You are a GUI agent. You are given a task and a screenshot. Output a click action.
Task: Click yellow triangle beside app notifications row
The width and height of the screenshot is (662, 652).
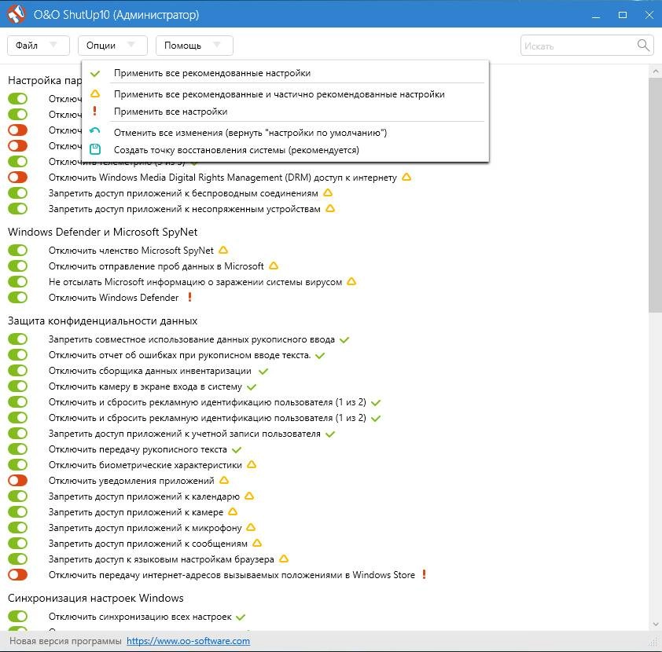tap(224, 480)
